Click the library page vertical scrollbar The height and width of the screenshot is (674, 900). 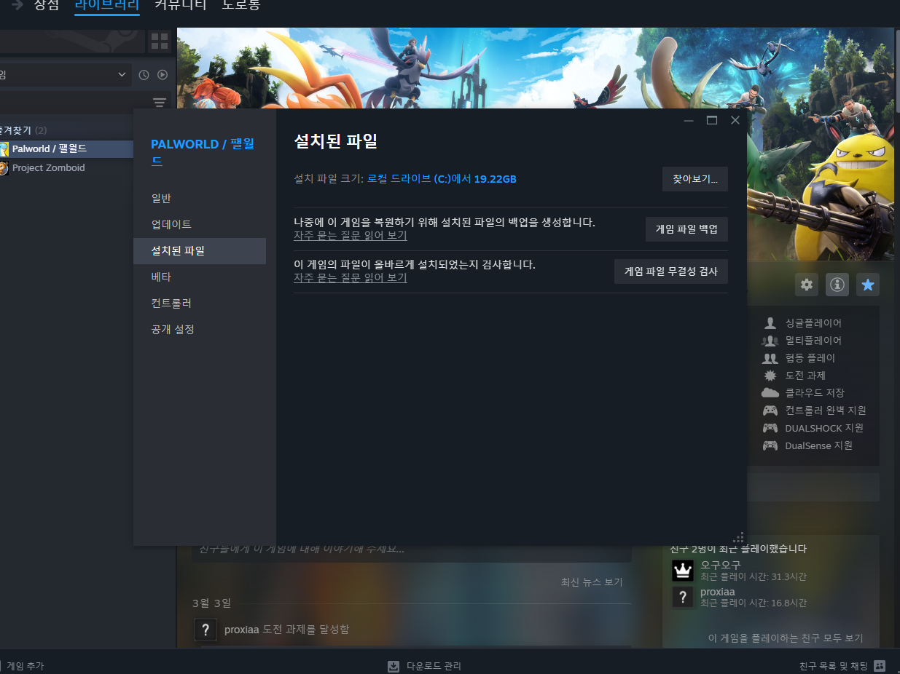click(x=897, y=71)
